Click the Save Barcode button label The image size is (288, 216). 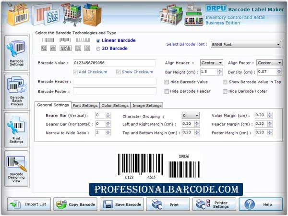click(128, 204)
